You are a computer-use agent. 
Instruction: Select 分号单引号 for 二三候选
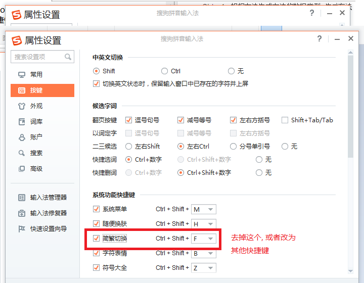coord(233,147)
